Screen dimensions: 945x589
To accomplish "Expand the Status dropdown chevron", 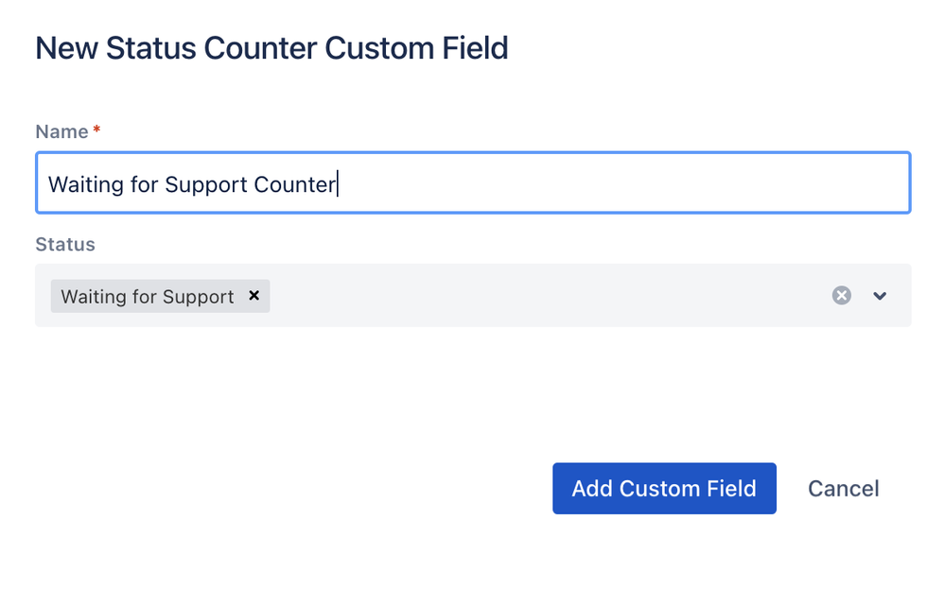I will coord(880,296).
